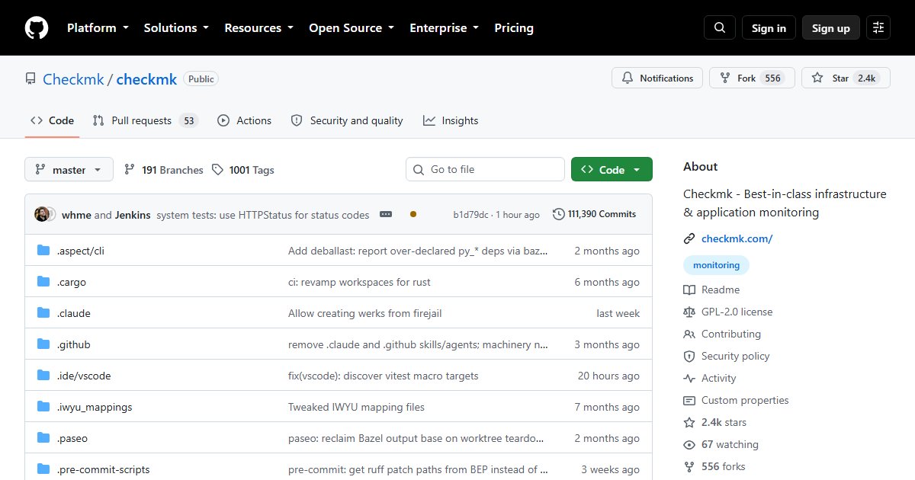Click the star count 2.4k badge
This screenshot has height=480, width=915.
(x=866, y=78)
